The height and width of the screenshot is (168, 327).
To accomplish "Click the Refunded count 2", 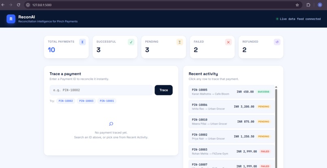I will click(x=244, y=50).
